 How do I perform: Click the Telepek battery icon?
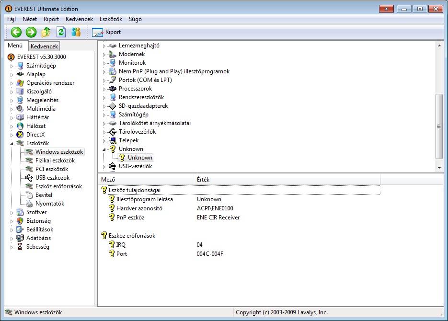113,140
